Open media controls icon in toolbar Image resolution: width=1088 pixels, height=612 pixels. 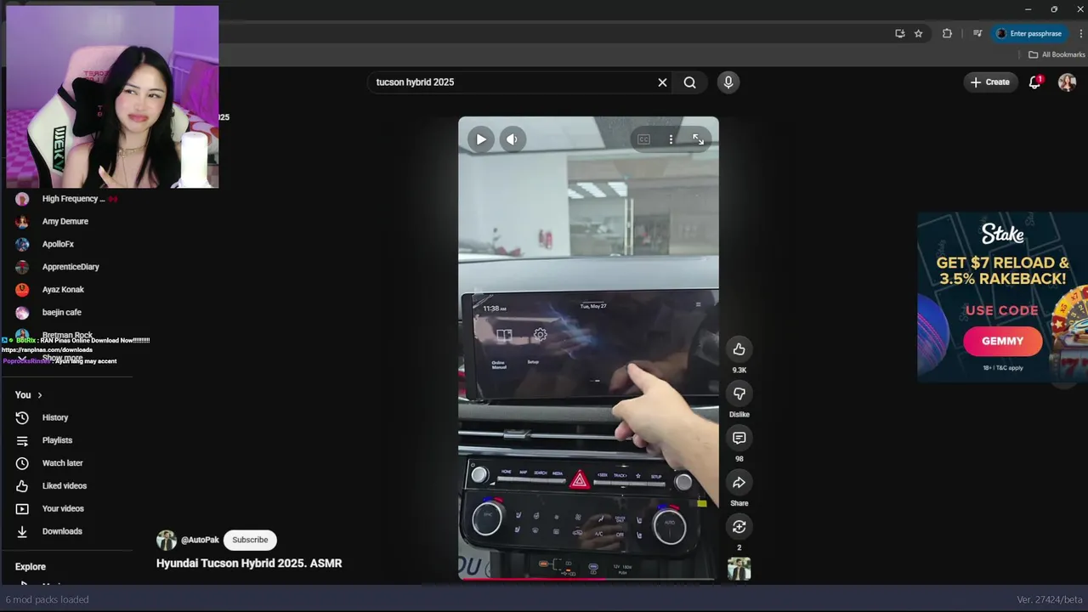(x=977, y=33)
